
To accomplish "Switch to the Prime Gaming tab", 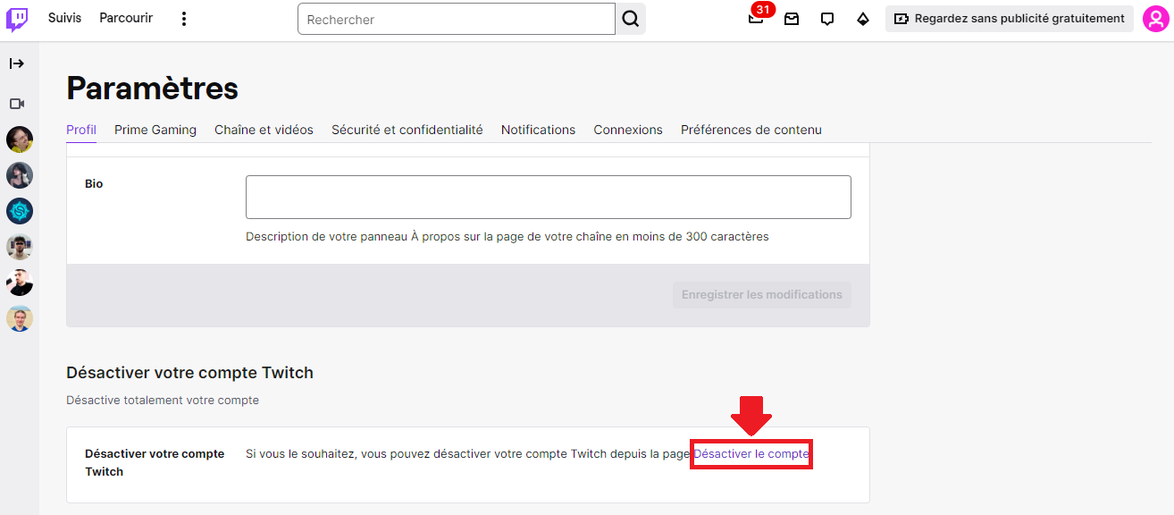I will click(x=155, y=130).
